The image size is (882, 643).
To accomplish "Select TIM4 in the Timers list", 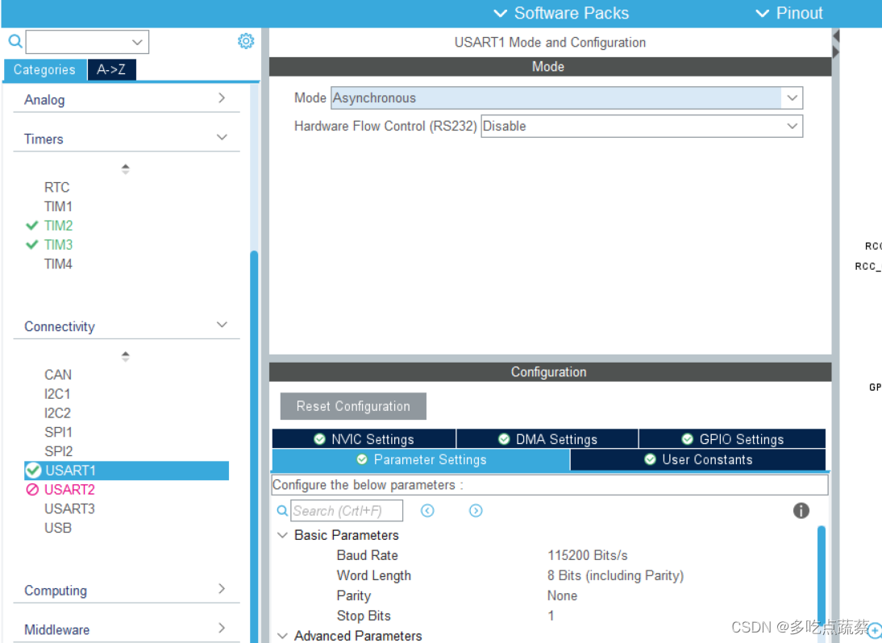I will click(59, 263).
